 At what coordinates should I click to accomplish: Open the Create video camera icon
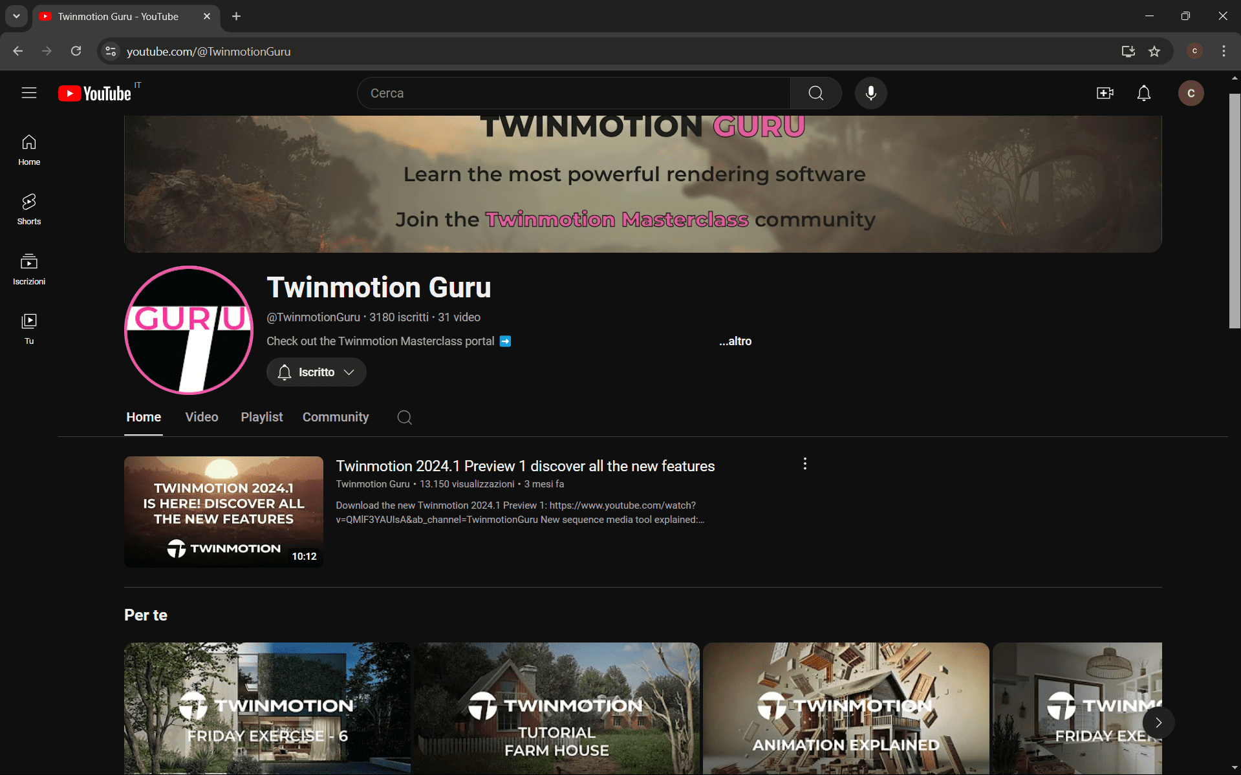1105,93
